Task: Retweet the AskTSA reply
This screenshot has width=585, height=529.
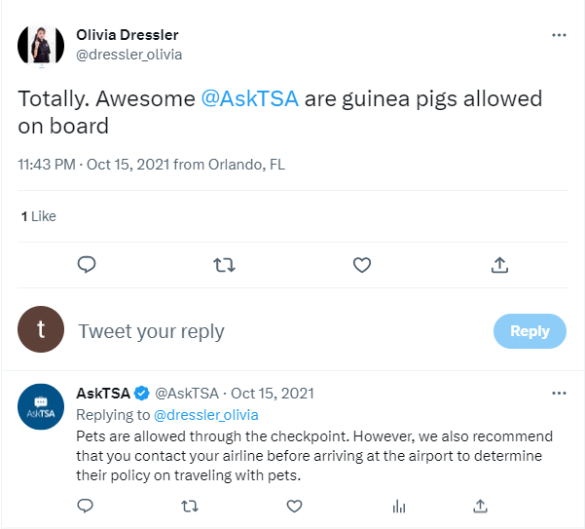Action: 190,506
